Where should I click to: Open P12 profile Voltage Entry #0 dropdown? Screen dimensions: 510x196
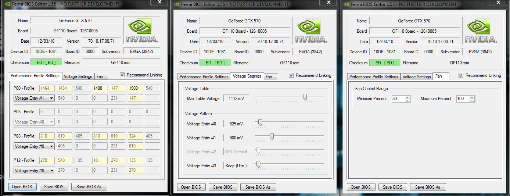click(x=34, y=171)
